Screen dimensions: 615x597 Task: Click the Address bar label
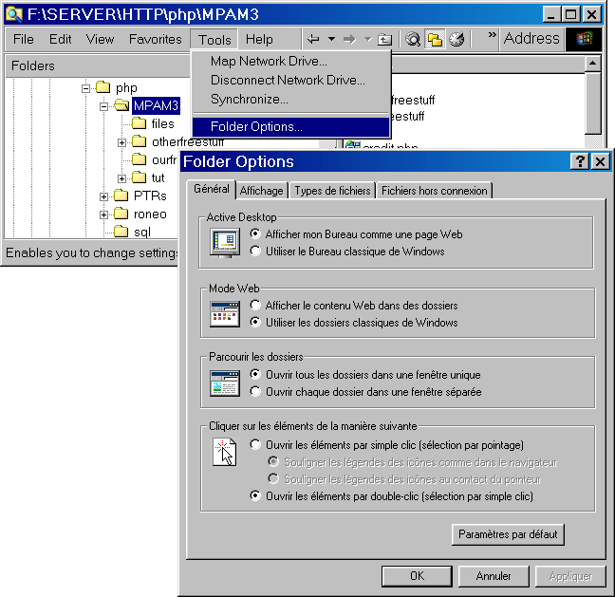tap(531, 39)
